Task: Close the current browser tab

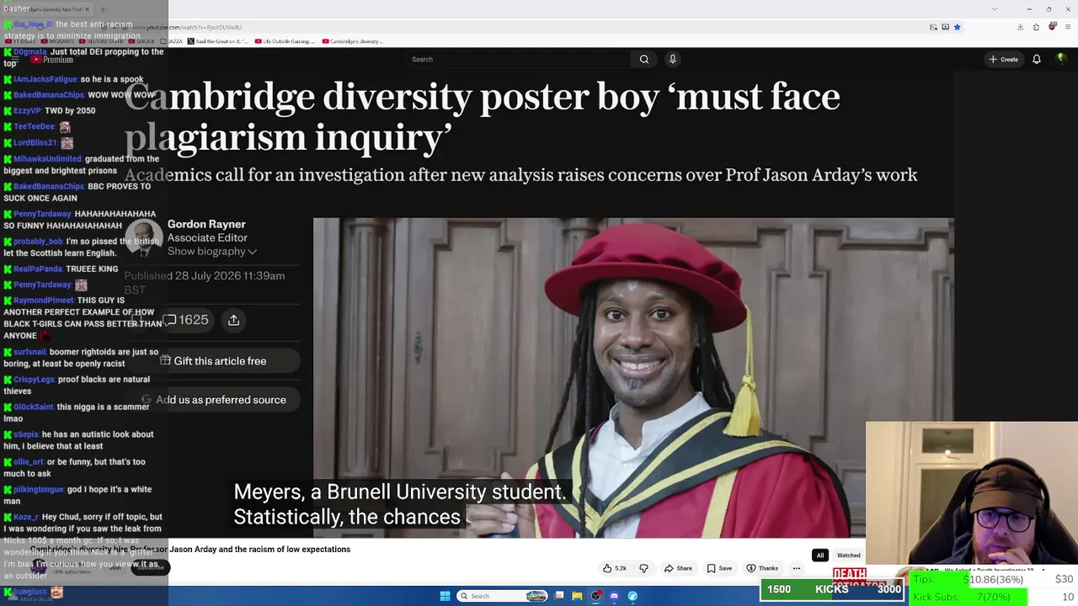Action: tap(87, 9)
